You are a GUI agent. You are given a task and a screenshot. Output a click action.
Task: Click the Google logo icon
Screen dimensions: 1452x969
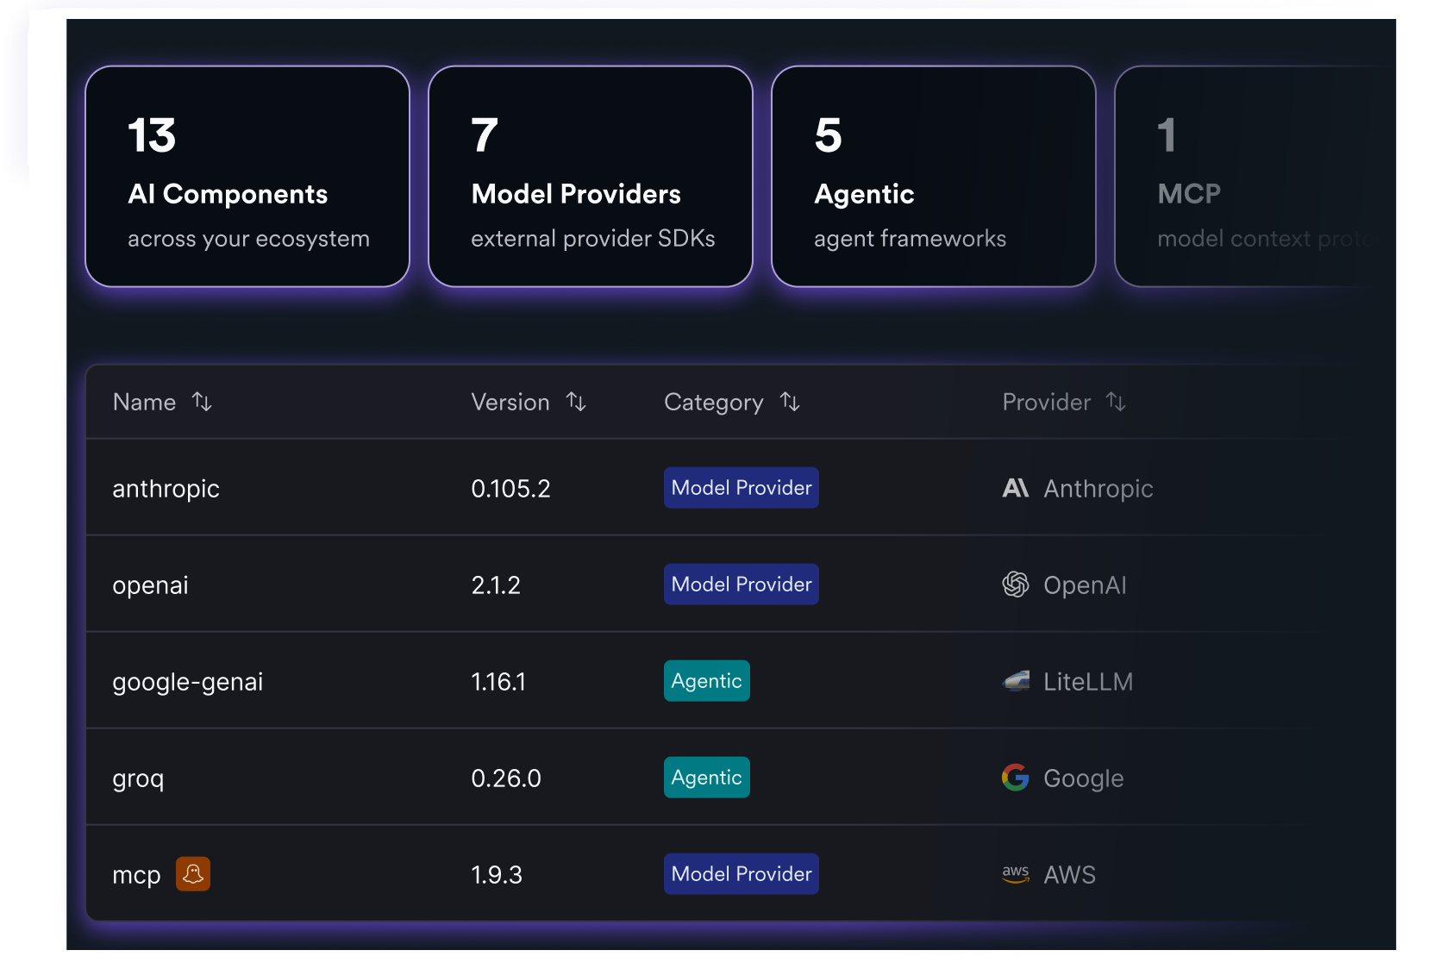point(1016,778)
